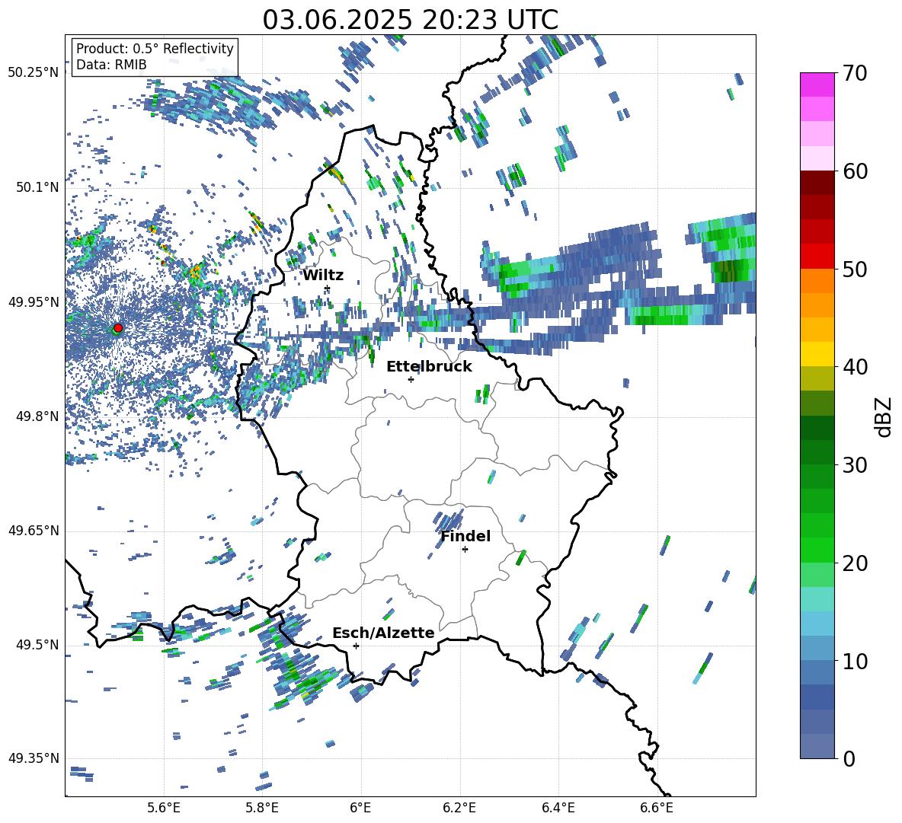Click the 6.2°E longitude label
The width and height of the screenshot is (902, 823).
459,808
